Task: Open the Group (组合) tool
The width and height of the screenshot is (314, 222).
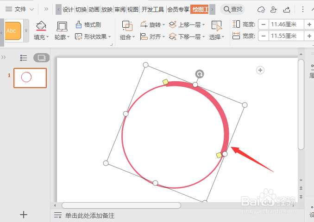Action: point(127,26)
